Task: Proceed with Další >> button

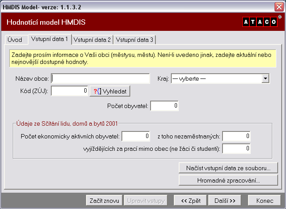Action: (x=225, y=201)
